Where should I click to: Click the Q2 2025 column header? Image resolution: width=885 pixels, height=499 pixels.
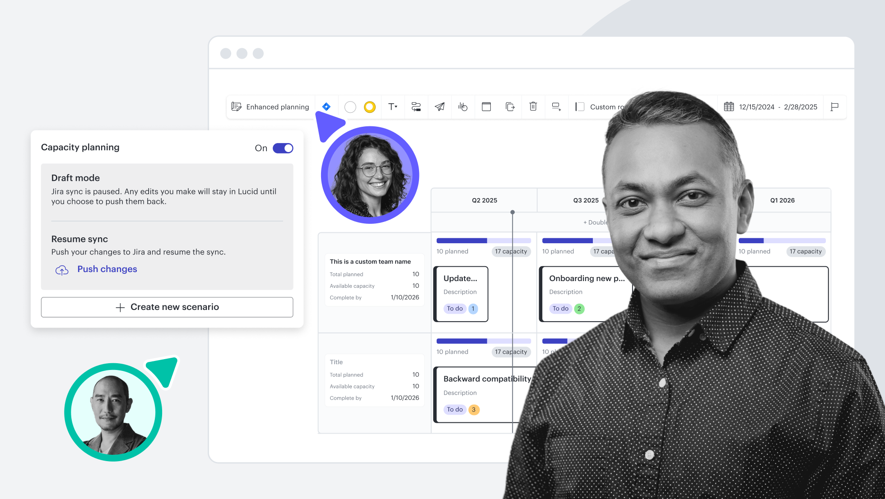click(484, 200)
